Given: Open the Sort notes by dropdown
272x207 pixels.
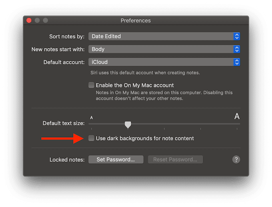Looking at the screenshot, I should [x=164, y=37].
